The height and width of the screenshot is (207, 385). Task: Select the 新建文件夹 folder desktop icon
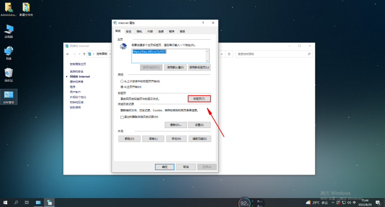point(26,10)
